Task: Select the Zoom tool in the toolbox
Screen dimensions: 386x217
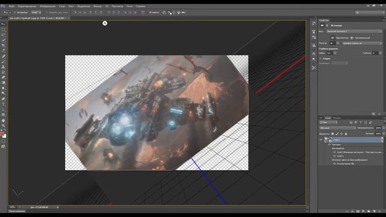Action: [x=3, y=125]
